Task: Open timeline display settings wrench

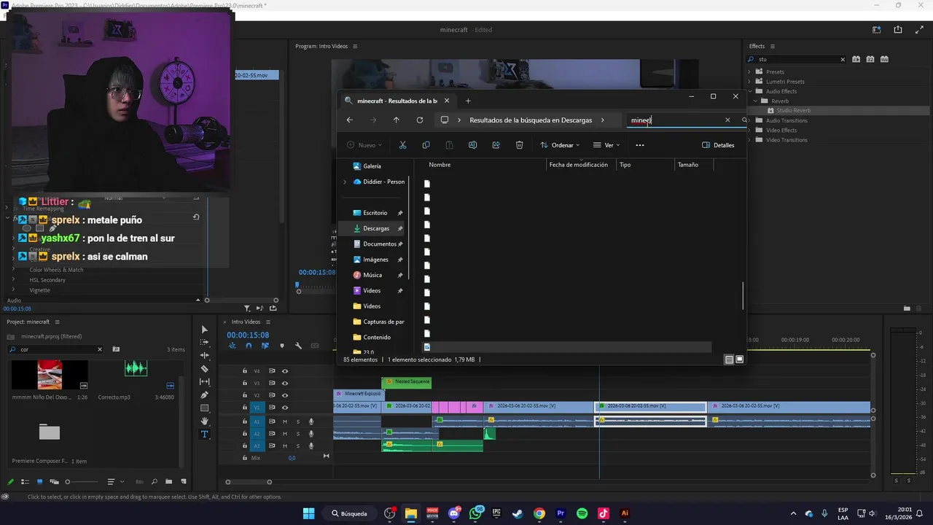Action: point(298,346)
